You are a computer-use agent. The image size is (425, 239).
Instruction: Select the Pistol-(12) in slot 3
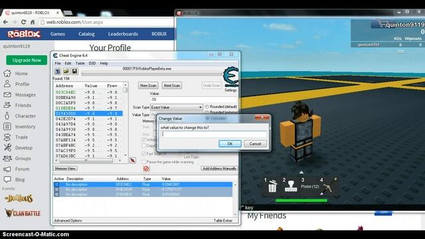click(309, 187)
